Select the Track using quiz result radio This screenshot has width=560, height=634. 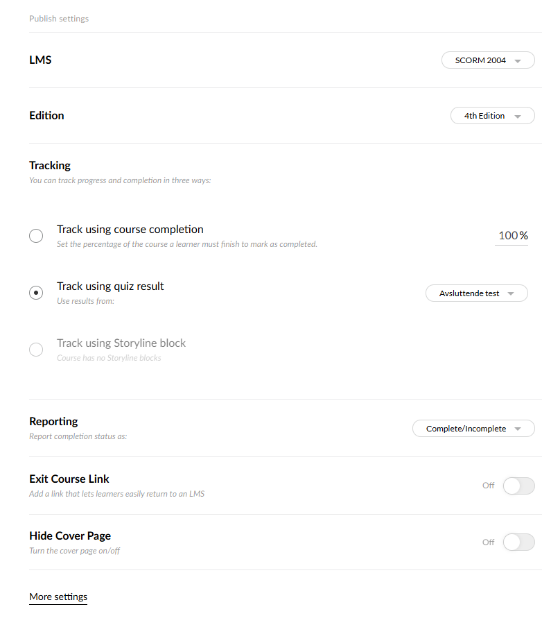(36, 293)
